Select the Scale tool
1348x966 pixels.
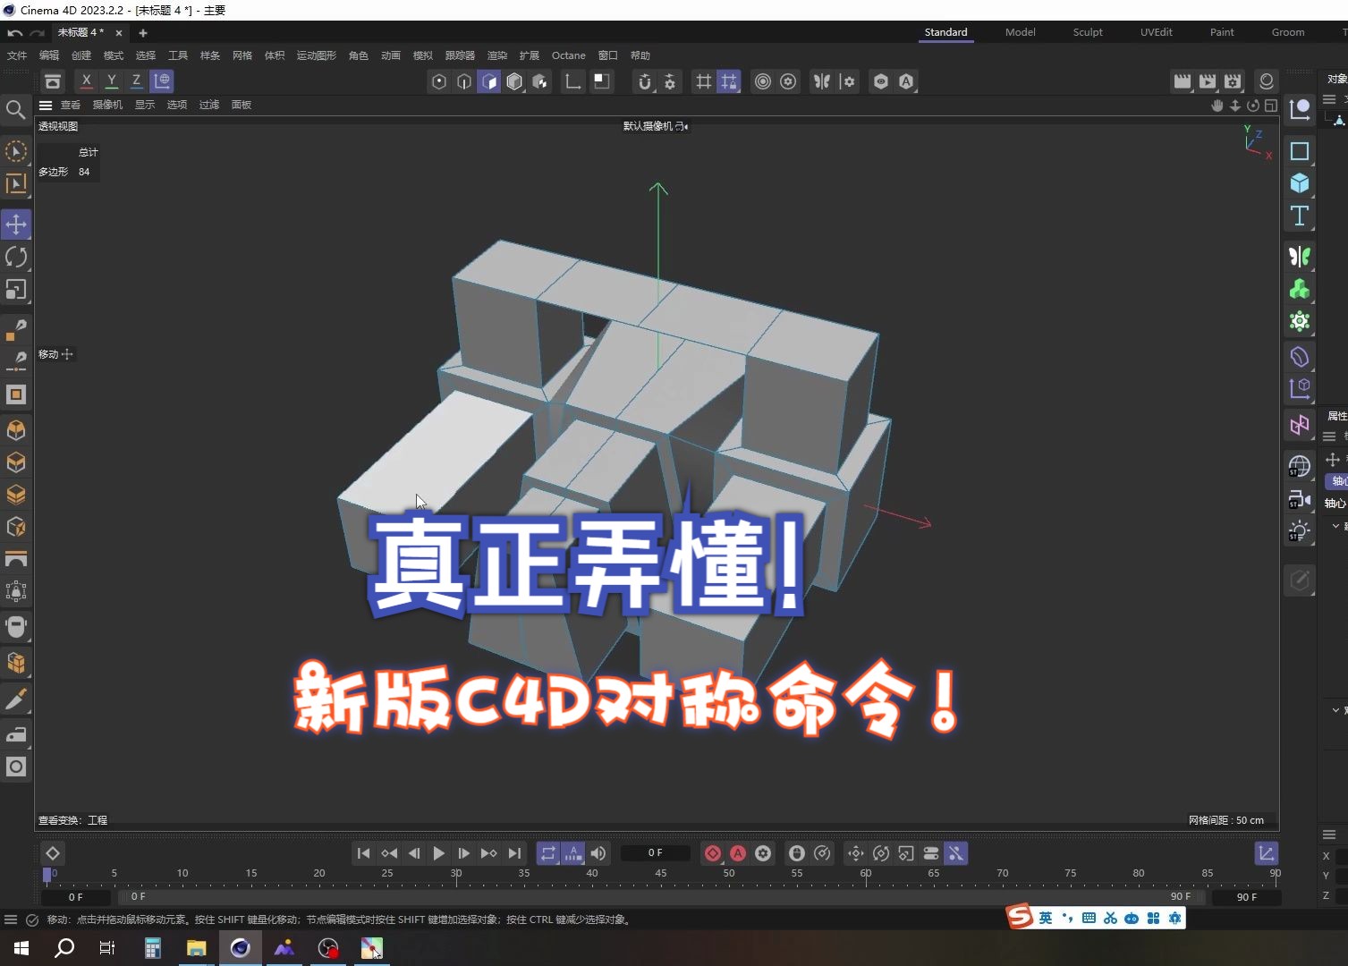[16, 290]
